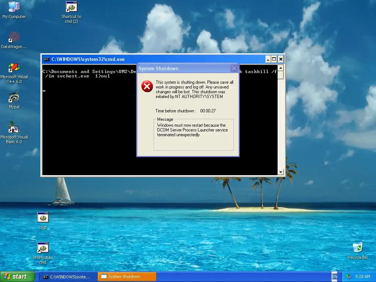Select the DataWagon desktop shortcut

pos(14,40)
